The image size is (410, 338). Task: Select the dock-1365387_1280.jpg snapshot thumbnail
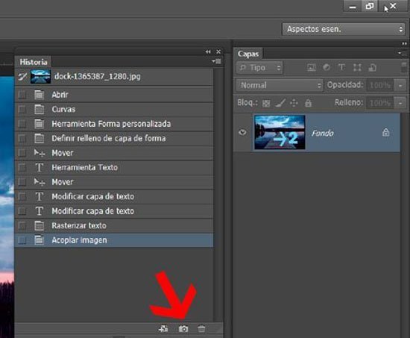[40, 77]
